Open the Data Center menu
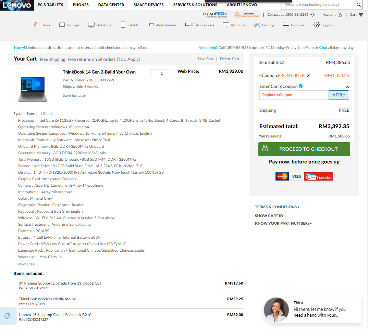This screenshot has height=329, width=368. pos(111,5)
